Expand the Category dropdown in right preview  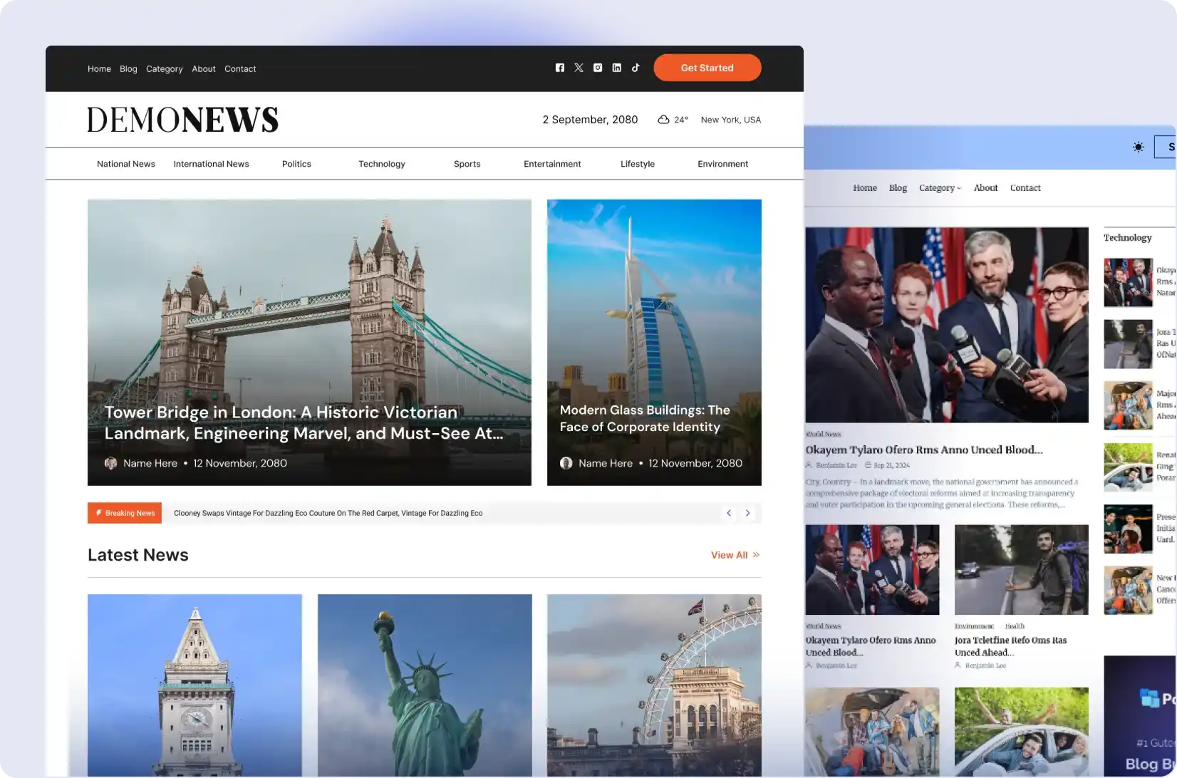point(939,188)
